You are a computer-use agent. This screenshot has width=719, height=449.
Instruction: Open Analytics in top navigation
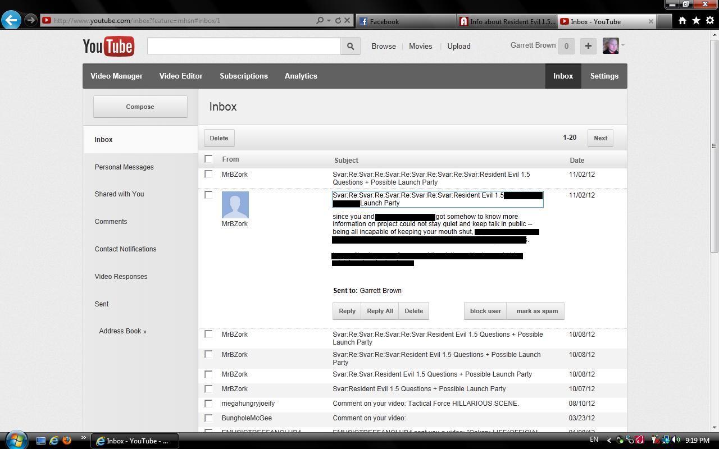(x=301, y=76)
